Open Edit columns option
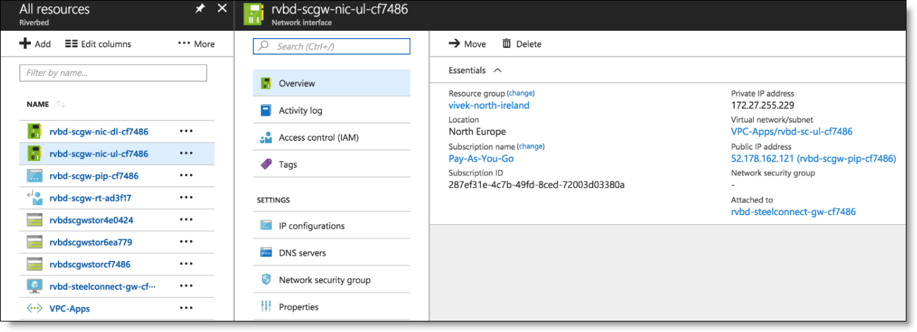 [x=98, y=44]
